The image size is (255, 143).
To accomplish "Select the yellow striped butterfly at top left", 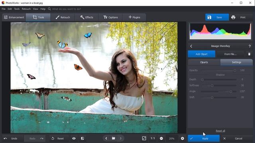I will tap(40, 35).
